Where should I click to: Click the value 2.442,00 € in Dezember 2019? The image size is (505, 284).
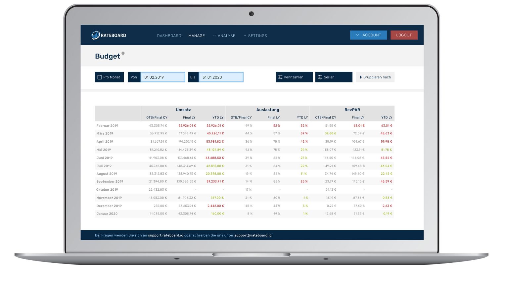tap(216, 206)
